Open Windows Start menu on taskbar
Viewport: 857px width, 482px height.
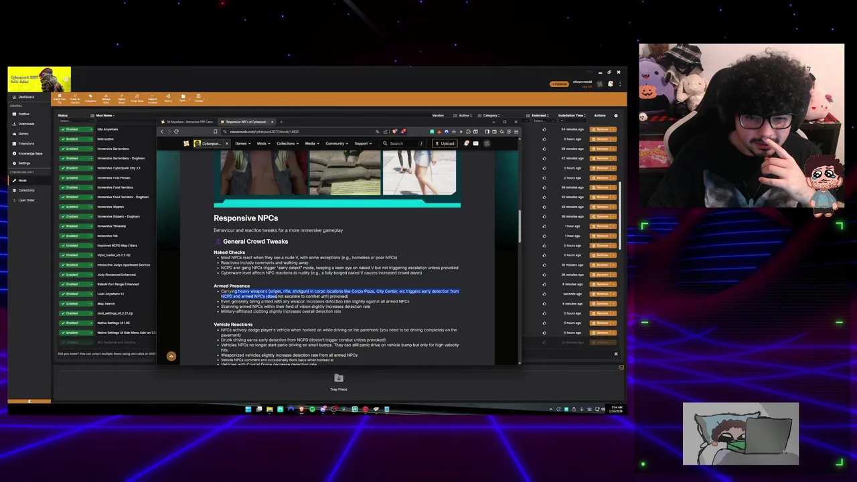(x=248, y=409)
